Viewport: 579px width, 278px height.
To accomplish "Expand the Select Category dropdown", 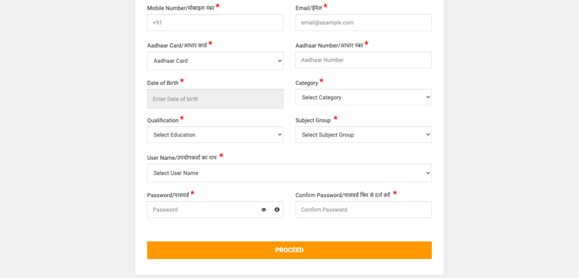I will tap(364, 97).
